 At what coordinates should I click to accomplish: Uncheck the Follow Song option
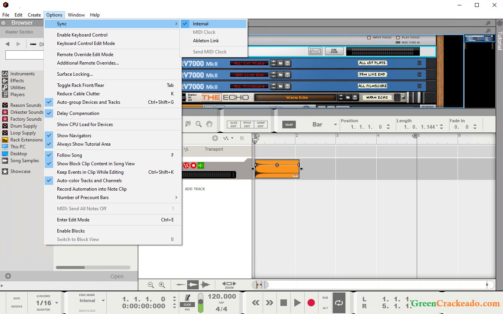69,155
